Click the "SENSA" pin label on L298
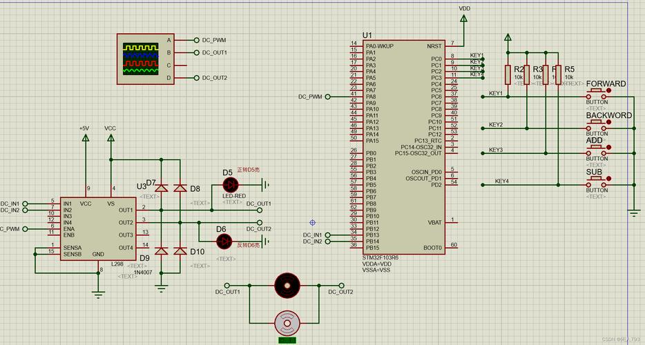Viewport: 645px width, 345px height. pos(73,248)
